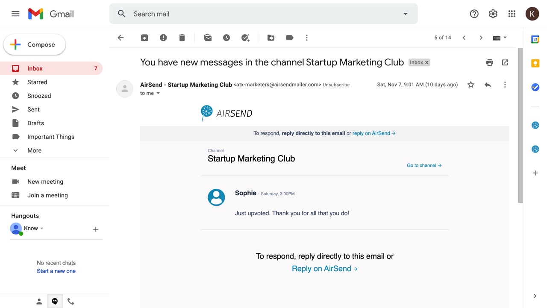Click the Gmail logo
This screenshot has height=308, width=547.
51,14
